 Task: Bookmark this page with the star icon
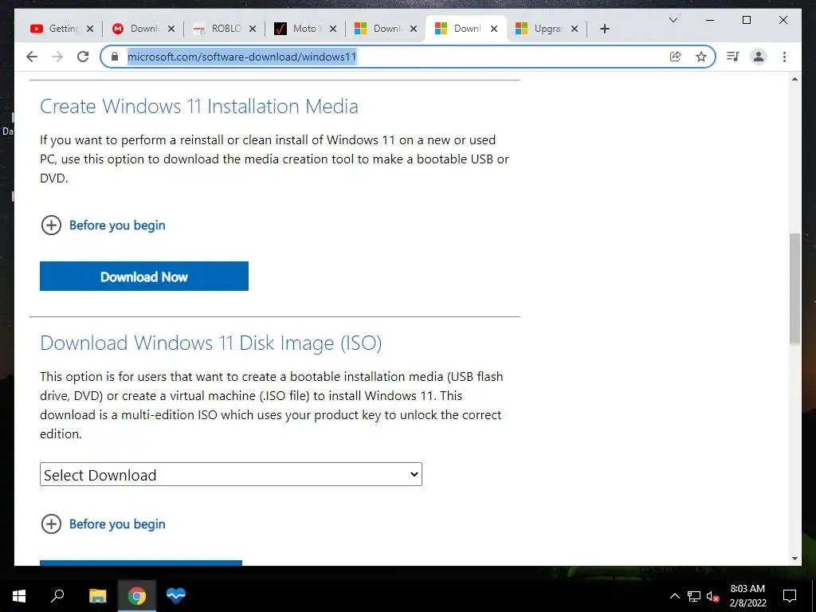701,57
